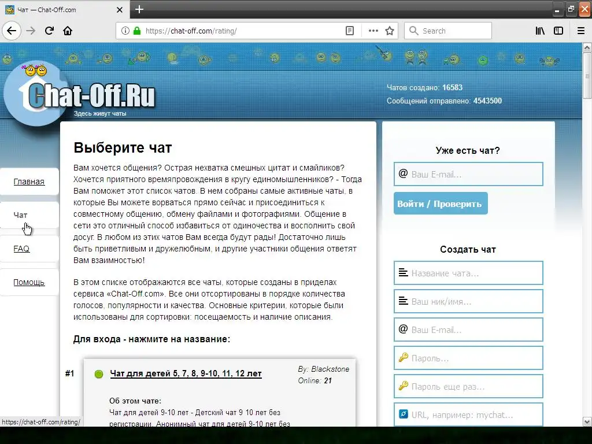
Task: Click the vertical scrollbar thumb
Action: 587,76
